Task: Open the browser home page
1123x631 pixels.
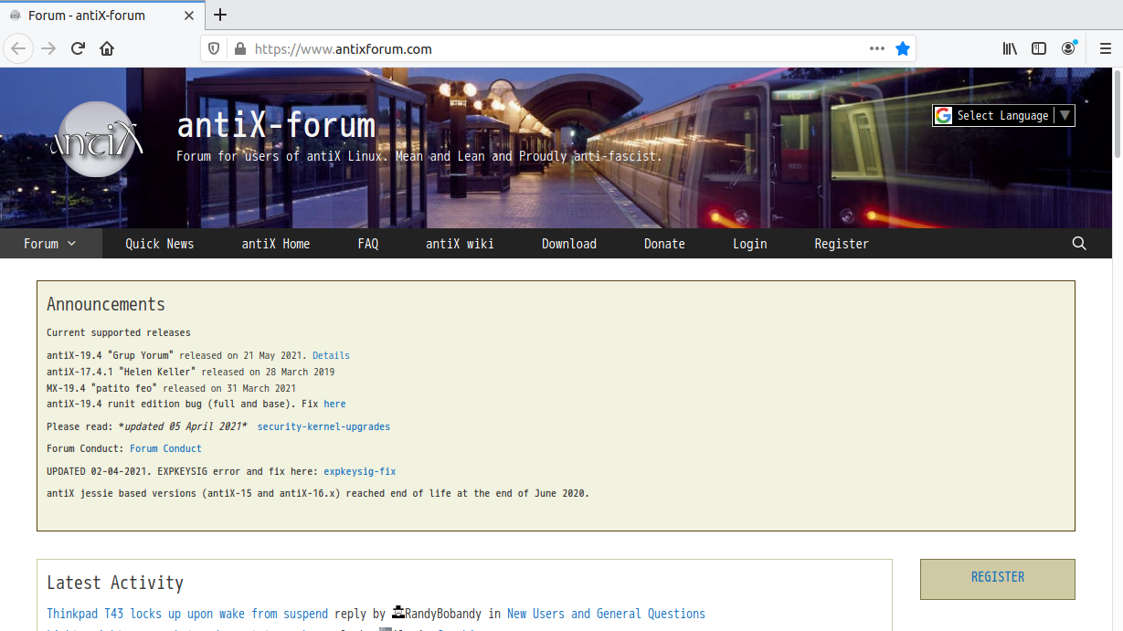Action: tap(107, 48)
